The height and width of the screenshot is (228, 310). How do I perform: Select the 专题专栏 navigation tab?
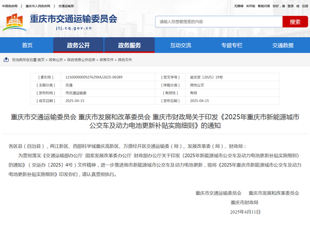click(231, 45)
